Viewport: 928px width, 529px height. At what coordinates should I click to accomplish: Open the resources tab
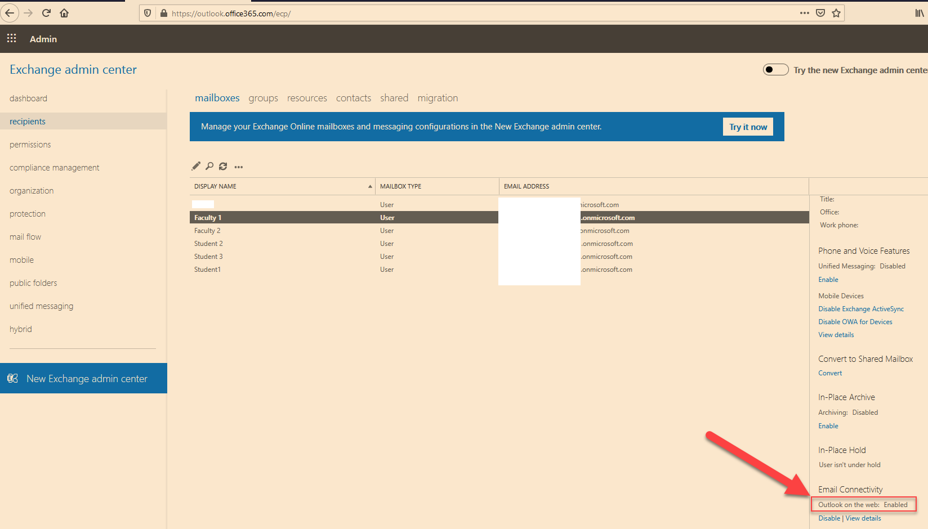[x=307, y=98]
